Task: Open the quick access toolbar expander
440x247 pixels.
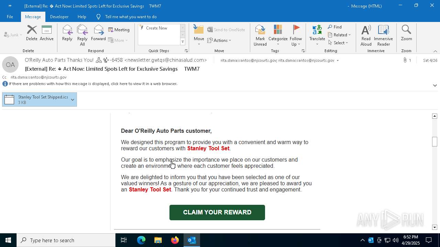Action: coord(10,6)
